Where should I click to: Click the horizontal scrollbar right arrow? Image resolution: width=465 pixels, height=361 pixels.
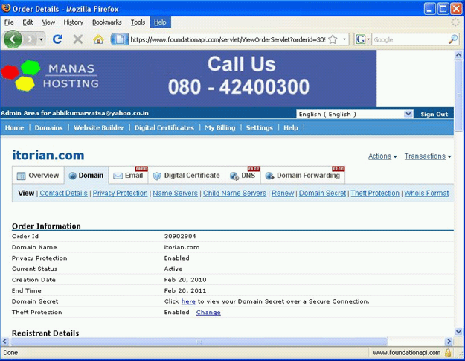tap(449, 342)
